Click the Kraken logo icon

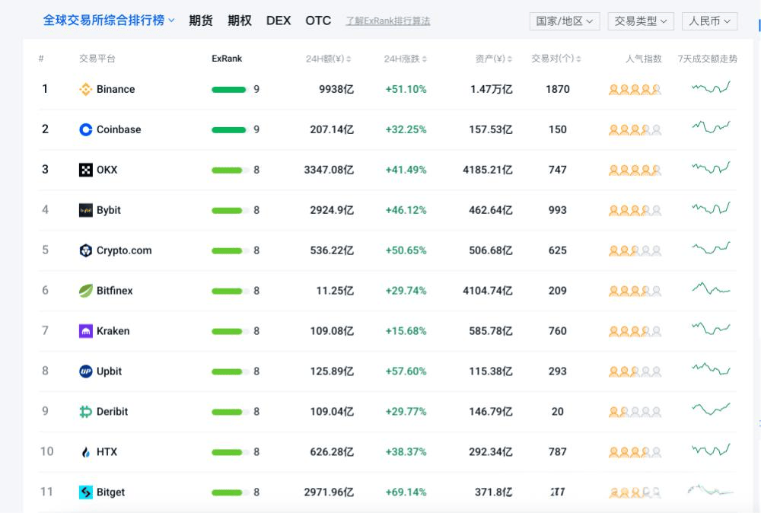click(x=86, y=331)
